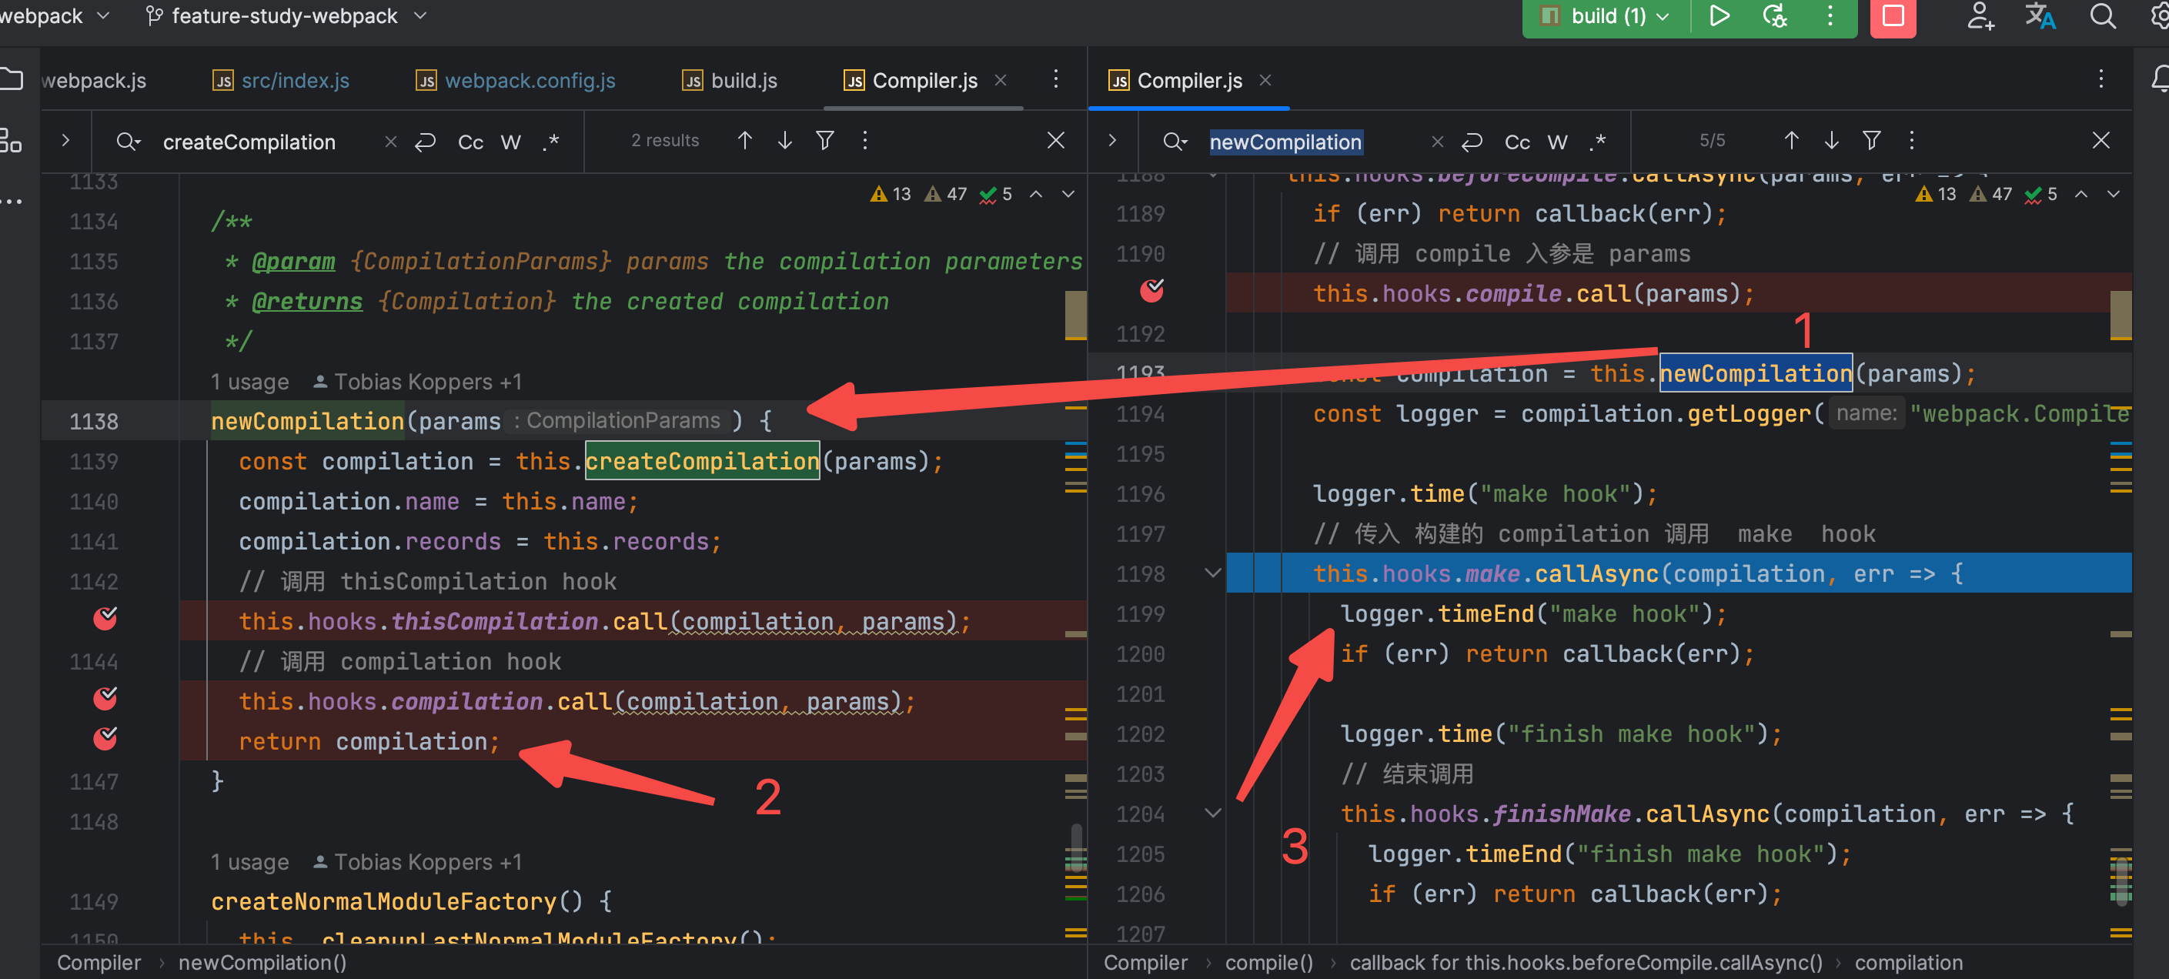
Task: Toggle match case Cc in left search
Action: tap(470, 142)
